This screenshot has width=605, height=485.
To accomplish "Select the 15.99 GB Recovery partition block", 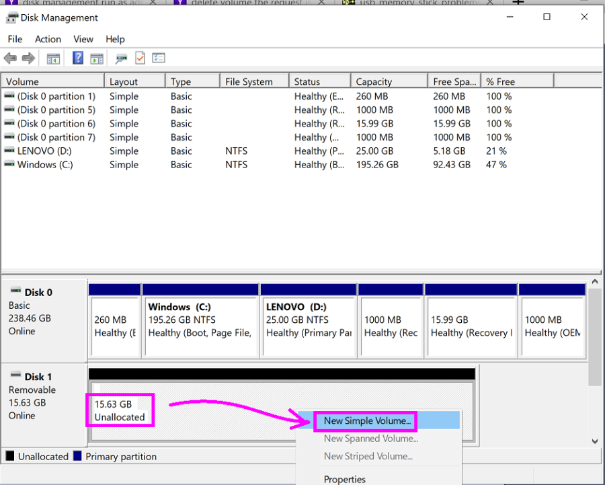I will tap(471, 321).
